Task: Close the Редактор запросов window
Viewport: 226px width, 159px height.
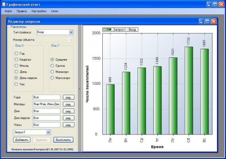Action: 214,21
